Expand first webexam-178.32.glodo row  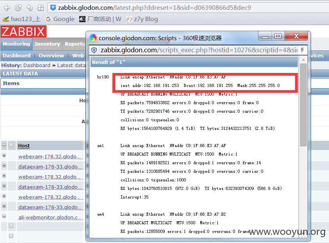coord(4,156)
